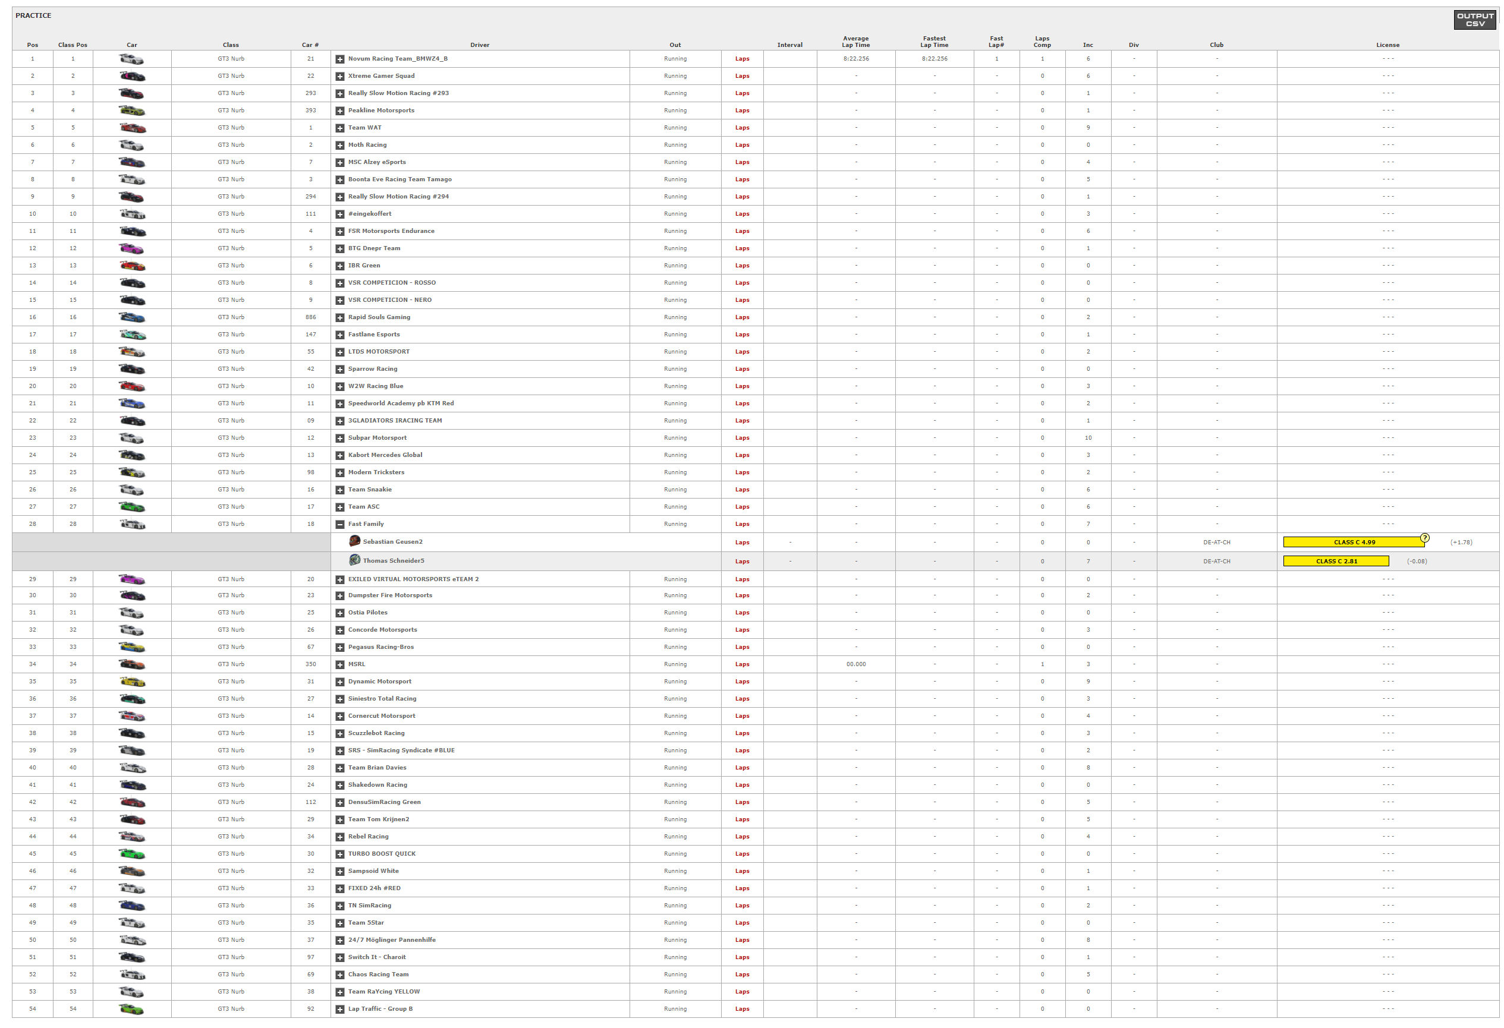Click the License column header
Viewport: 1504px width, 1028px height.
tap(1387, 45)
